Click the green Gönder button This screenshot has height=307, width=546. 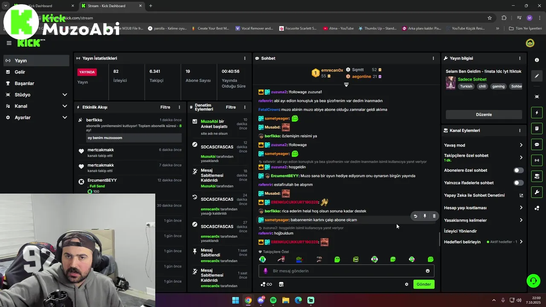(x=424, y=284)
